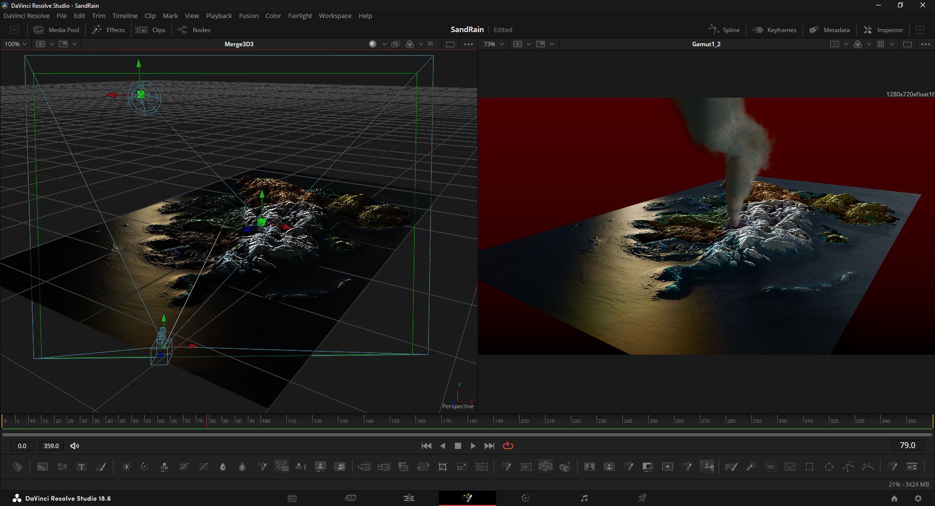
Task: Open the Color page icon
Action: 525,498
